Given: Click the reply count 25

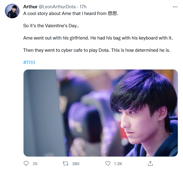Looking at the screenshot, I should (35, 164).
